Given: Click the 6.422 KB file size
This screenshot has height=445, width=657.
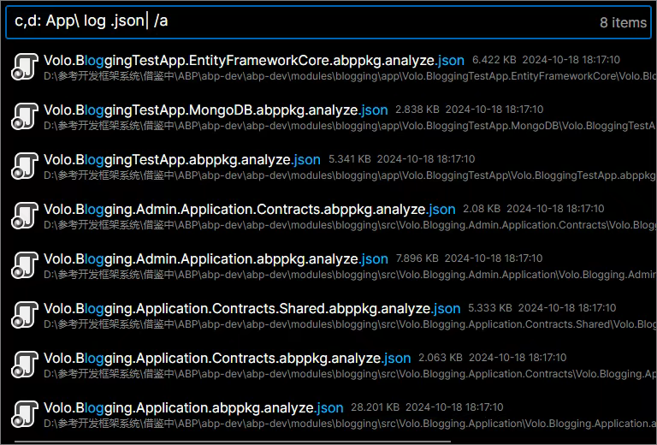Looking at the screenshot, I should point(494,60).
